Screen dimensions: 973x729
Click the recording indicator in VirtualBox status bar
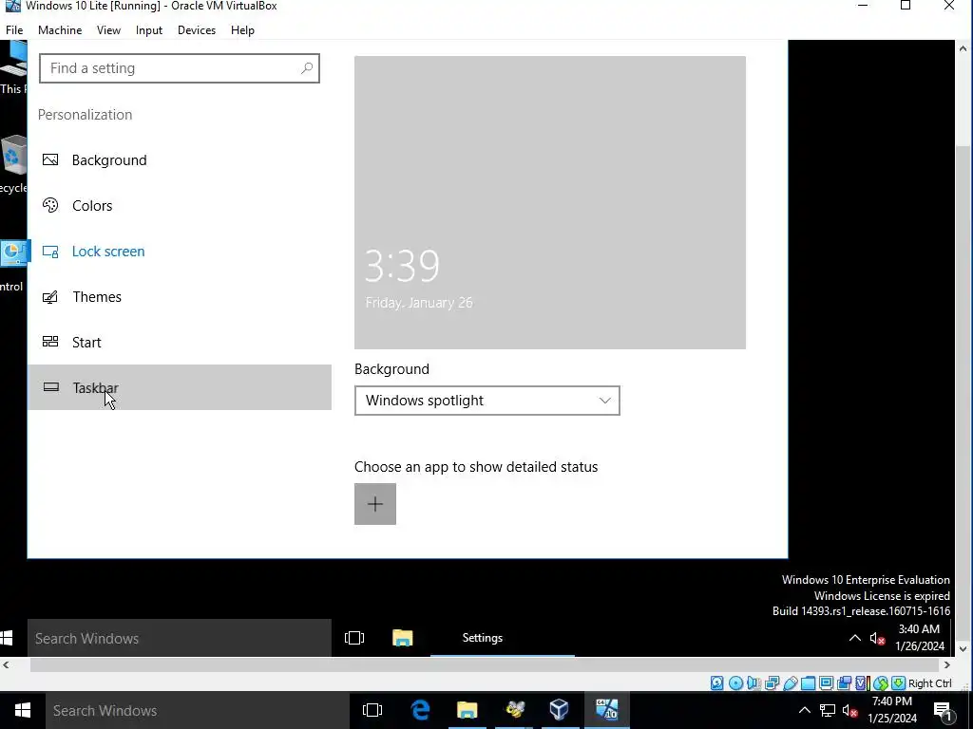pos(844,683)
